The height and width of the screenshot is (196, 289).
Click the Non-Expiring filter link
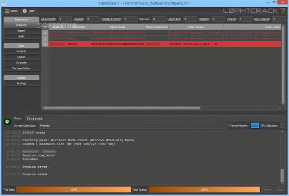pyautogui.click(x=262, y=19)
